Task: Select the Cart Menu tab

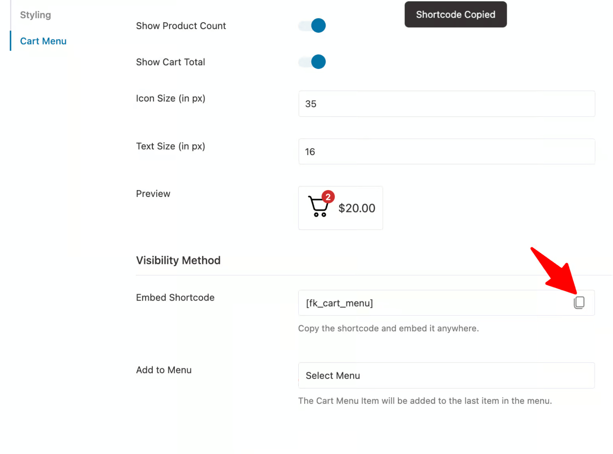Action: [43, 41]
